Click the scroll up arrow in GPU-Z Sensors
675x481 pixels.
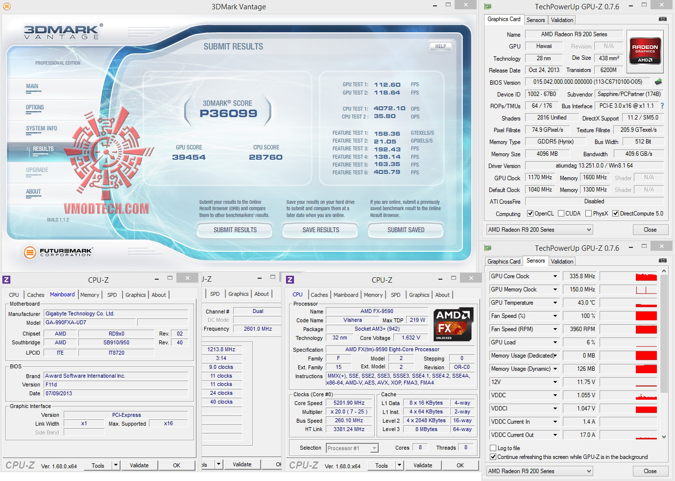pyautogui.click(x=664, y=271)
